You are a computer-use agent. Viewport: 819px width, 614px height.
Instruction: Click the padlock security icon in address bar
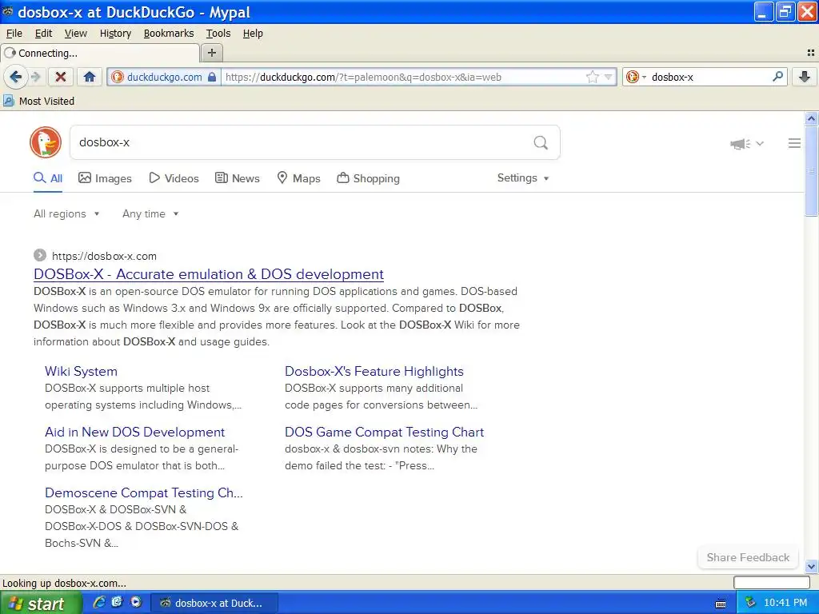211,77
